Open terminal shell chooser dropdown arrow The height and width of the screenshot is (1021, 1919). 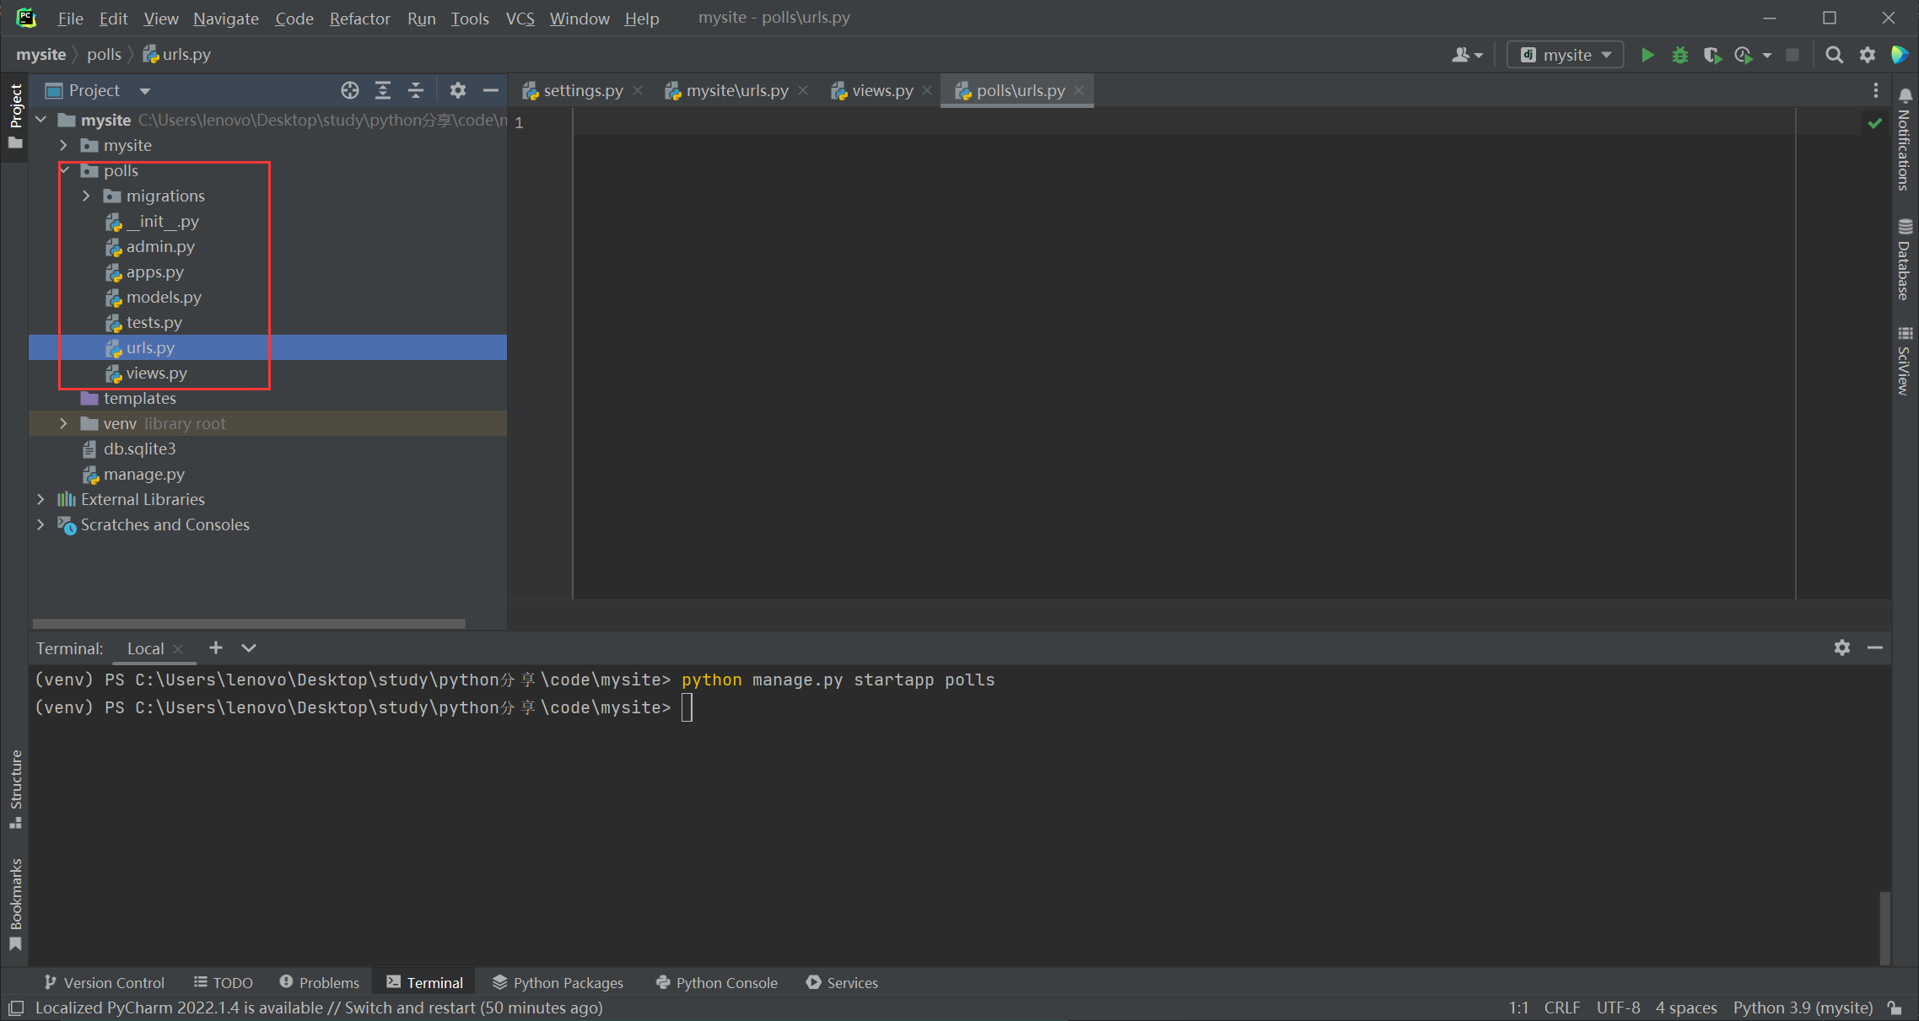[x=249, y=648]
